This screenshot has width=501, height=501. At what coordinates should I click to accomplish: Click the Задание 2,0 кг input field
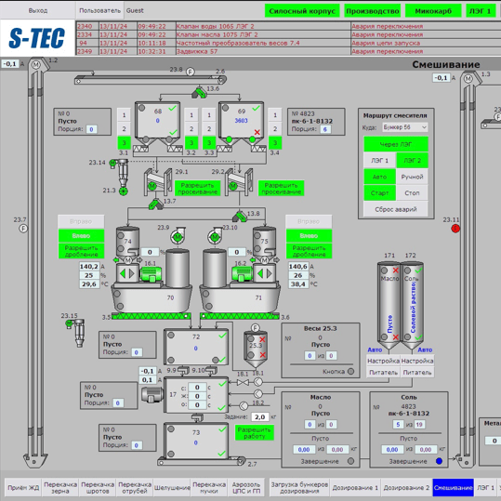tap(260, 416)
